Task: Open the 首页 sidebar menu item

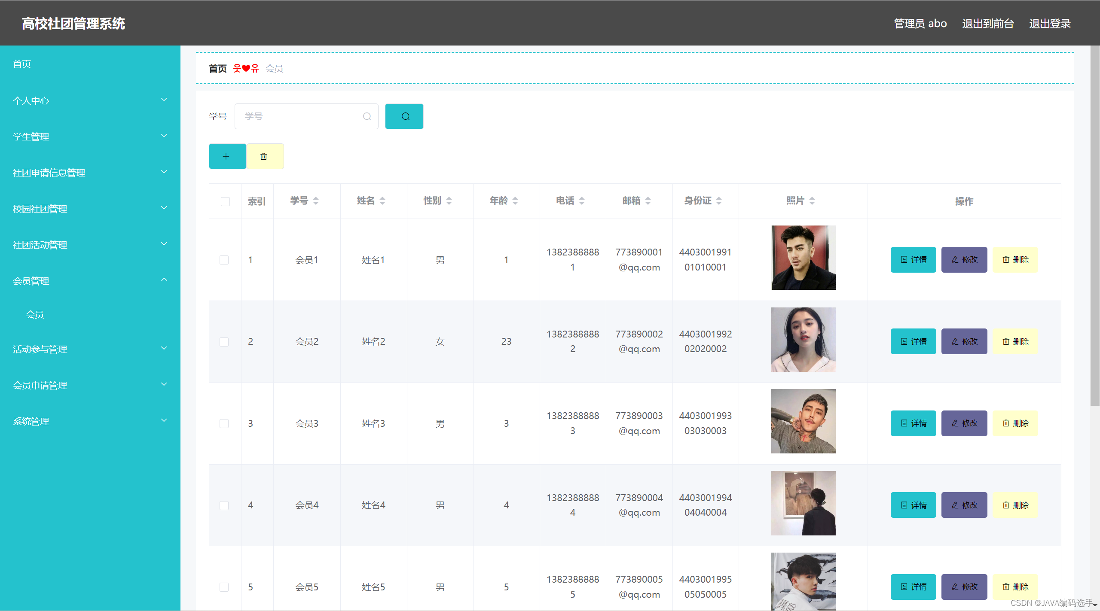Action: 22,64
